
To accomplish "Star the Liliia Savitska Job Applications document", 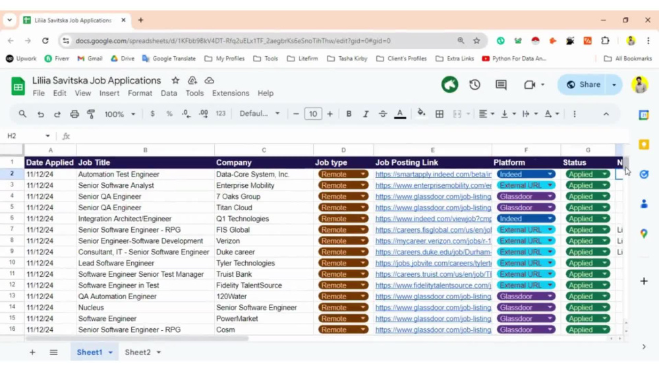I will pos(175,80).
